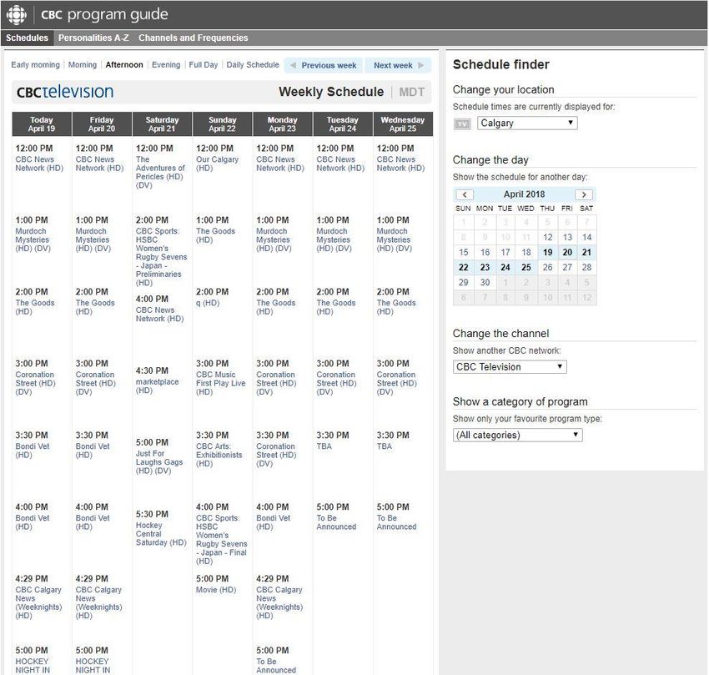The height and width of the screenshot is (675, 709).
Task: Show the Full Day schedule
Action: pos(203,65)
